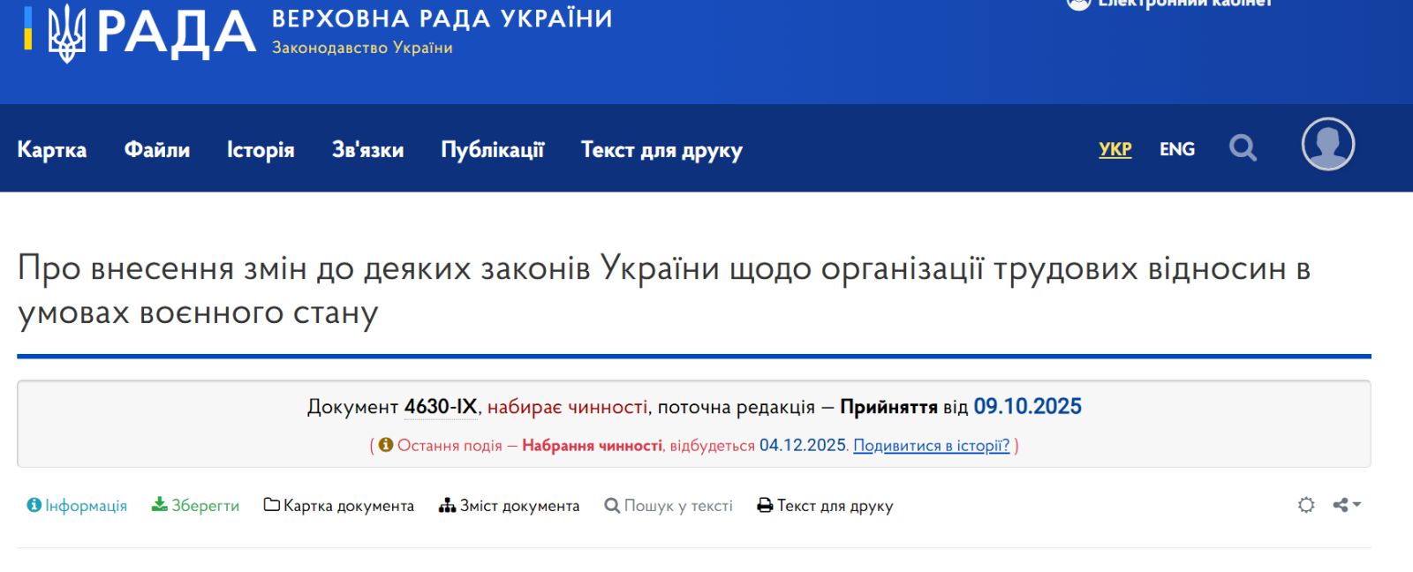Click Зберегти download button
The height and width of the screenshot is (572, 1413).
click(x=195, y=506)
